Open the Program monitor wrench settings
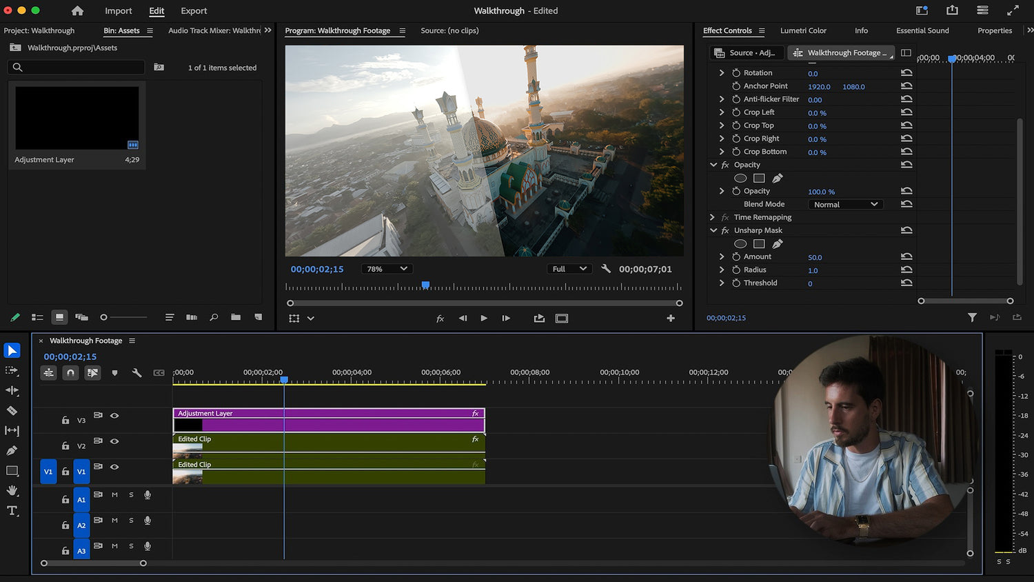Viewport: 1034px width, 582px height. (606, 269)
